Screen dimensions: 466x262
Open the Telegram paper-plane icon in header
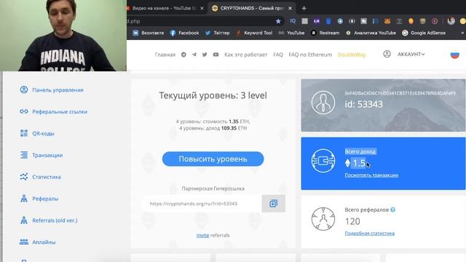(x=194, y=55)
